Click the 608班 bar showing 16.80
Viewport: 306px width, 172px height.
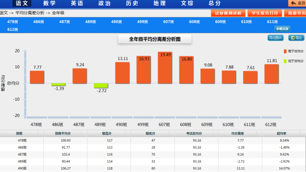click(186, 70)
